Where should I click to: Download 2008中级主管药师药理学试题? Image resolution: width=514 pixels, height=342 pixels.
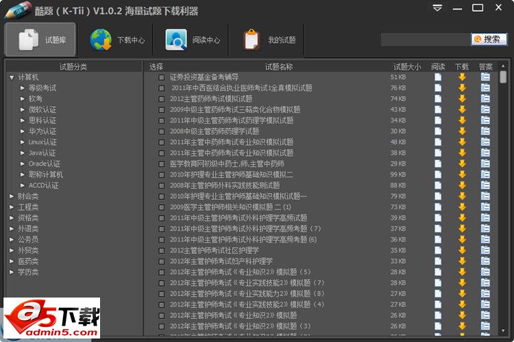462,131
